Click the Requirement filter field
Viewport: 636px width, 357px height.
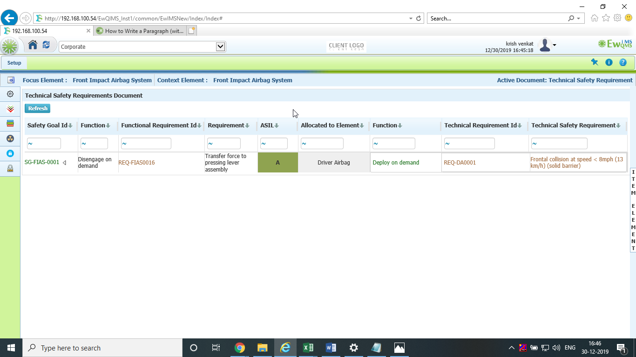[224, 144]
